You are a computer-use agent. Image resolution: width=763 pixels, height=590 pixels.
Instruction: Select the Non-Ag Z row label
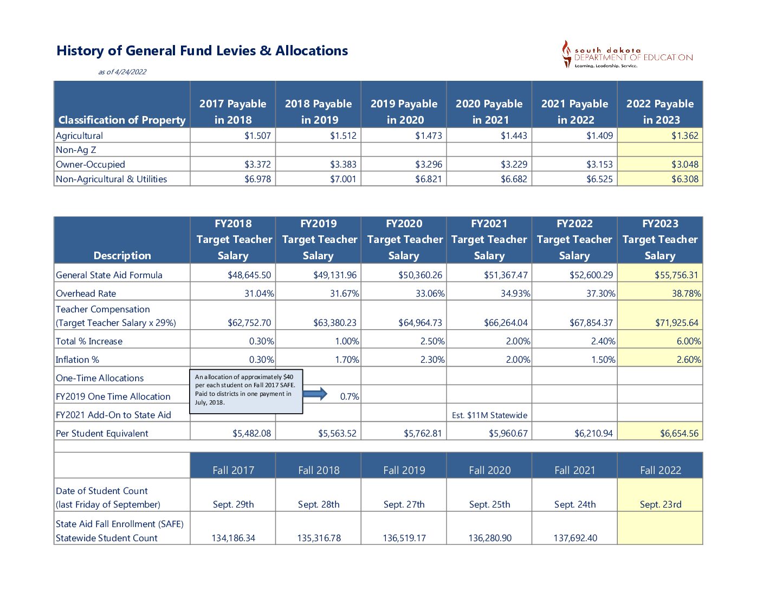(76, 150)
